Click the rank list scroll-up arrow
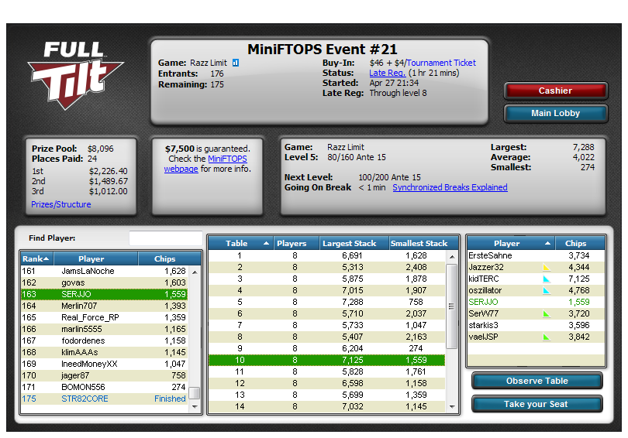This screenshot has height=438, width=628. tap(195, 272)
